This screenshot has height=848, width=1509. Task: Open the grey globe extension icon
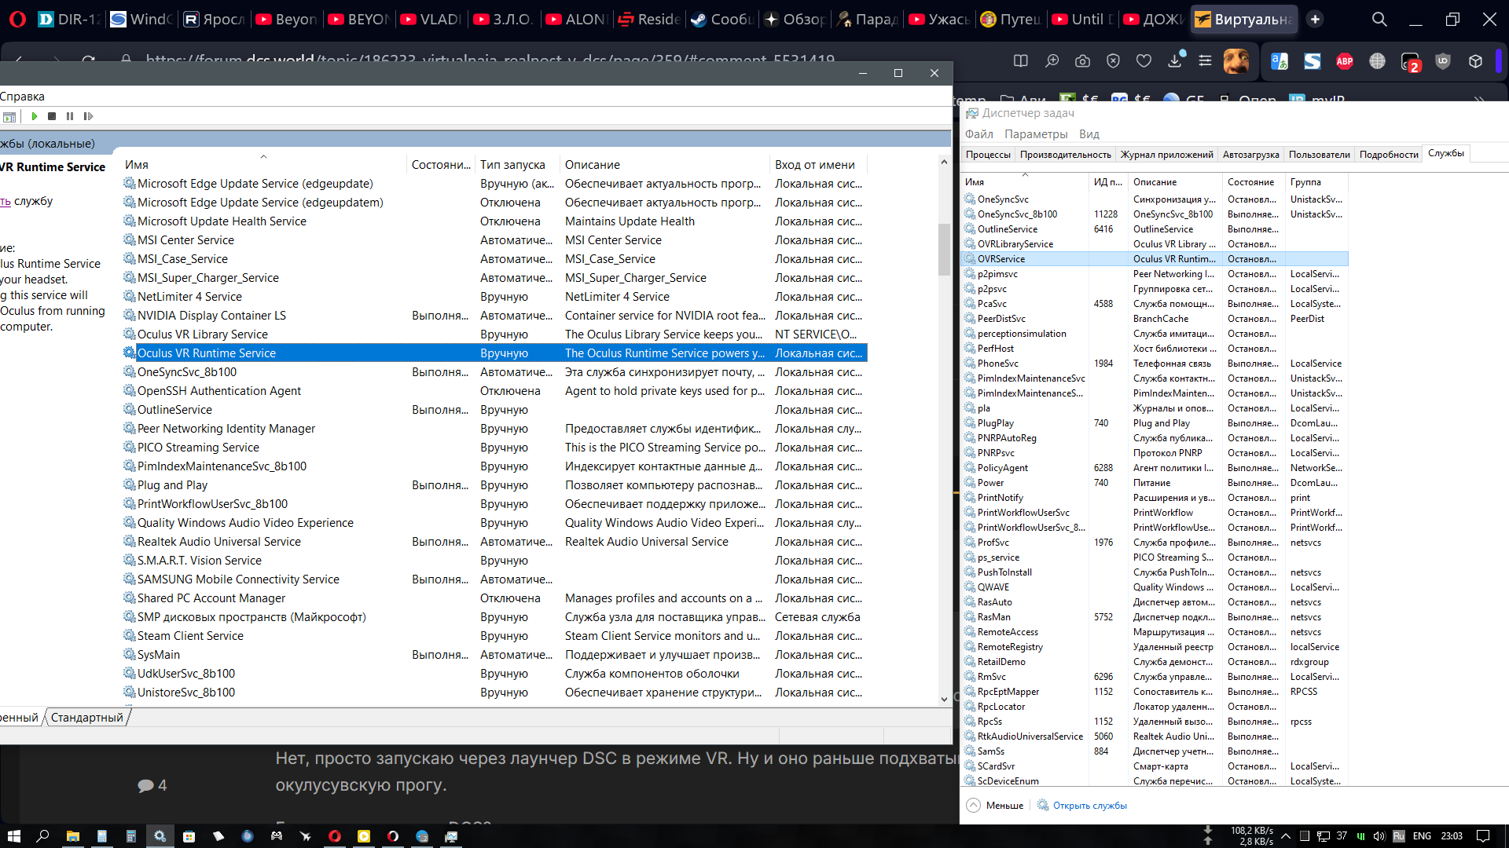pos(1377,61)
